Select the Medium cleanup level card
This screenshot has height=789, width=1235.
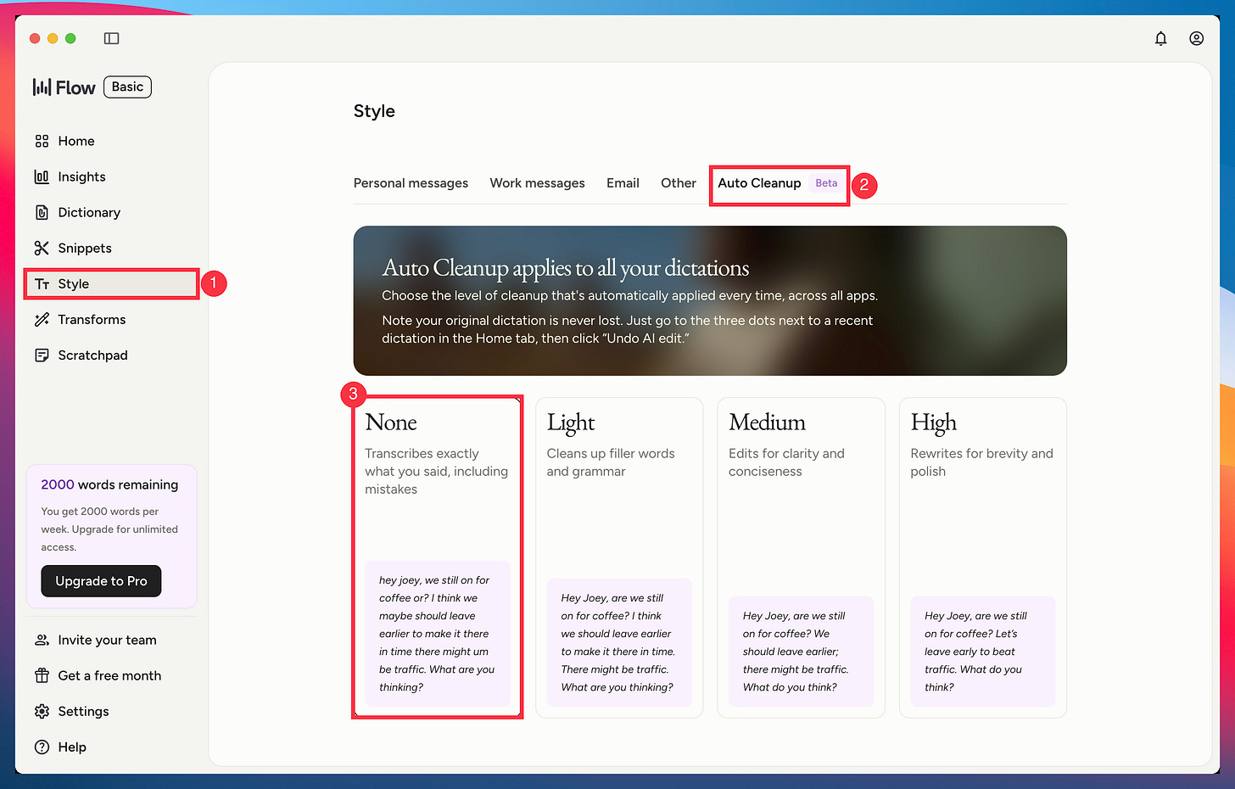(x=801, y=557)
